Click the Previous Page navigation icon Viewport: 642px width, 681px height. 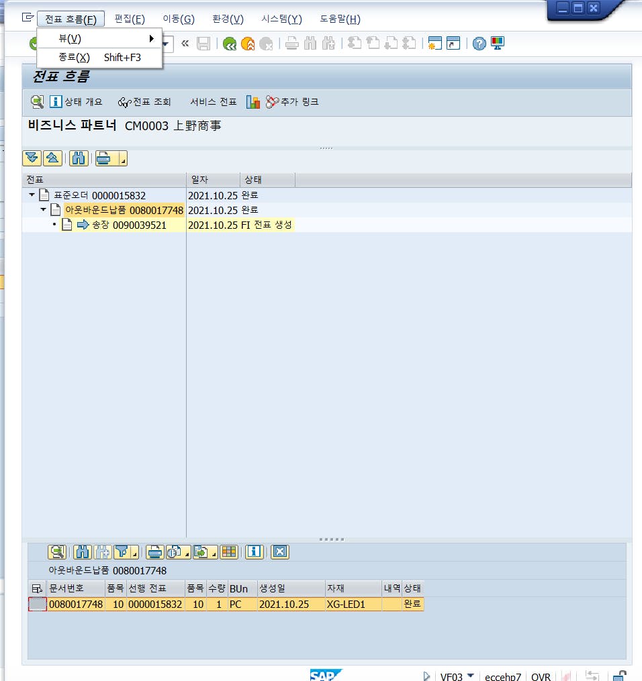coord(373,44)
